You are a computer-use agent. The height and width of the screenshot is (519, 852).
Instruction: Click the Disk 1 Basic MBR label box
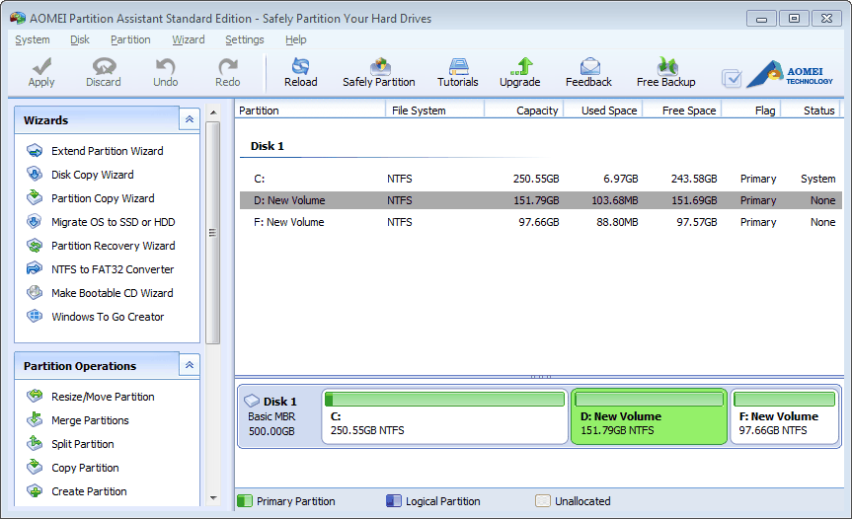point(279,416)
